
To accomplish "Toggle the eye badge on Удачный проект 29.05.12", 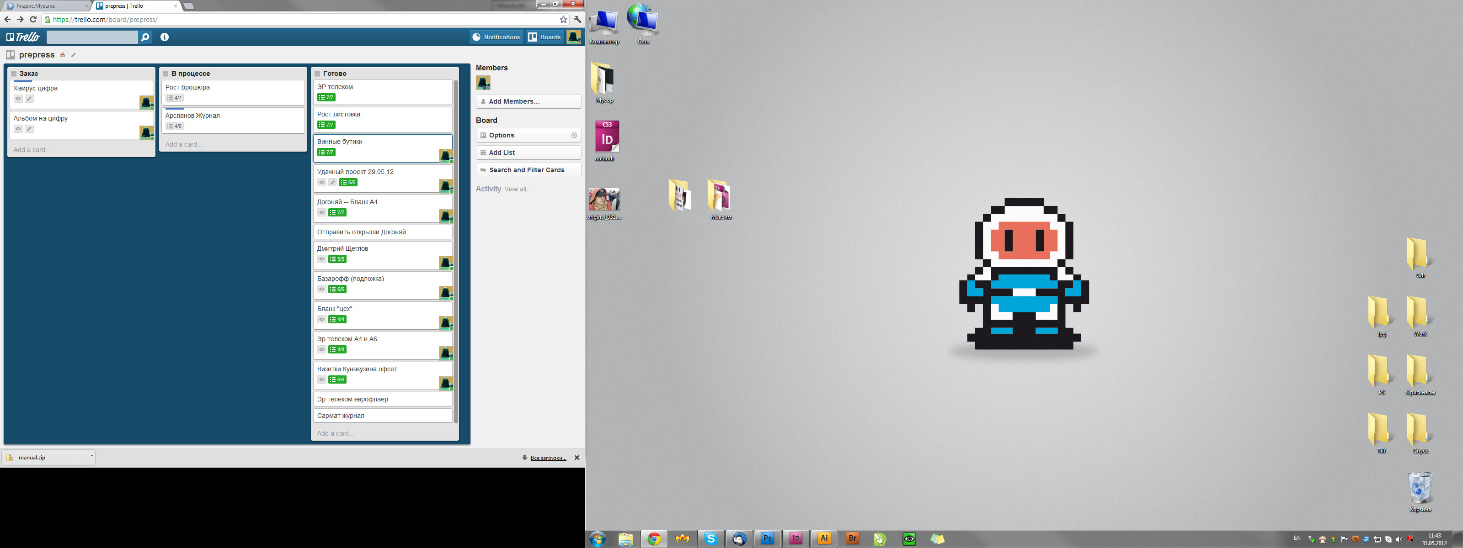I will [321, 182].
